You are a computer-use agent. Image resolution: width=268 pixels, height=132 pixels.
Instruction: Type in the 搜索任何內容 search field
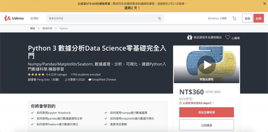pyautogui.click(x=102, y=18)
